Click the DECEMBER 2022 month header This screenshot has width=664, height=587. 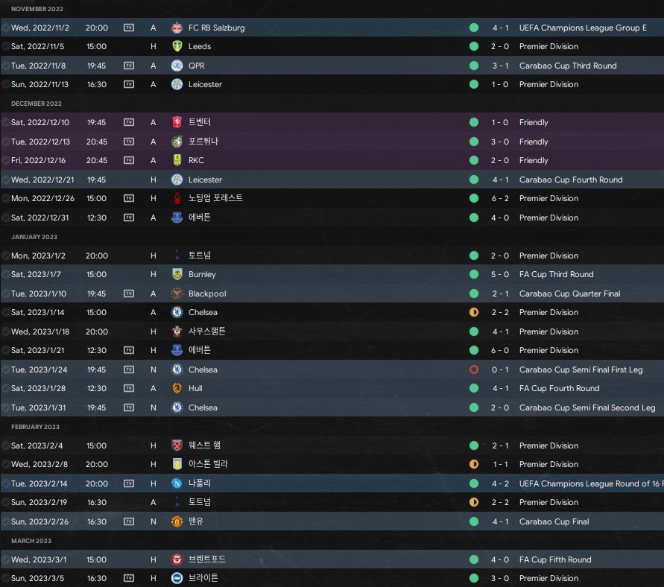coord(36,104)
